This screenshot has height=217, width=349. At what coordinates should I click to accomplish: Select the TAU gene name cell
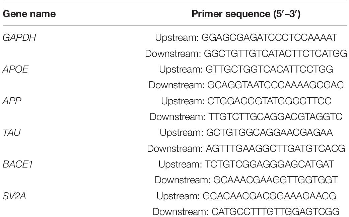click(12, 133)
